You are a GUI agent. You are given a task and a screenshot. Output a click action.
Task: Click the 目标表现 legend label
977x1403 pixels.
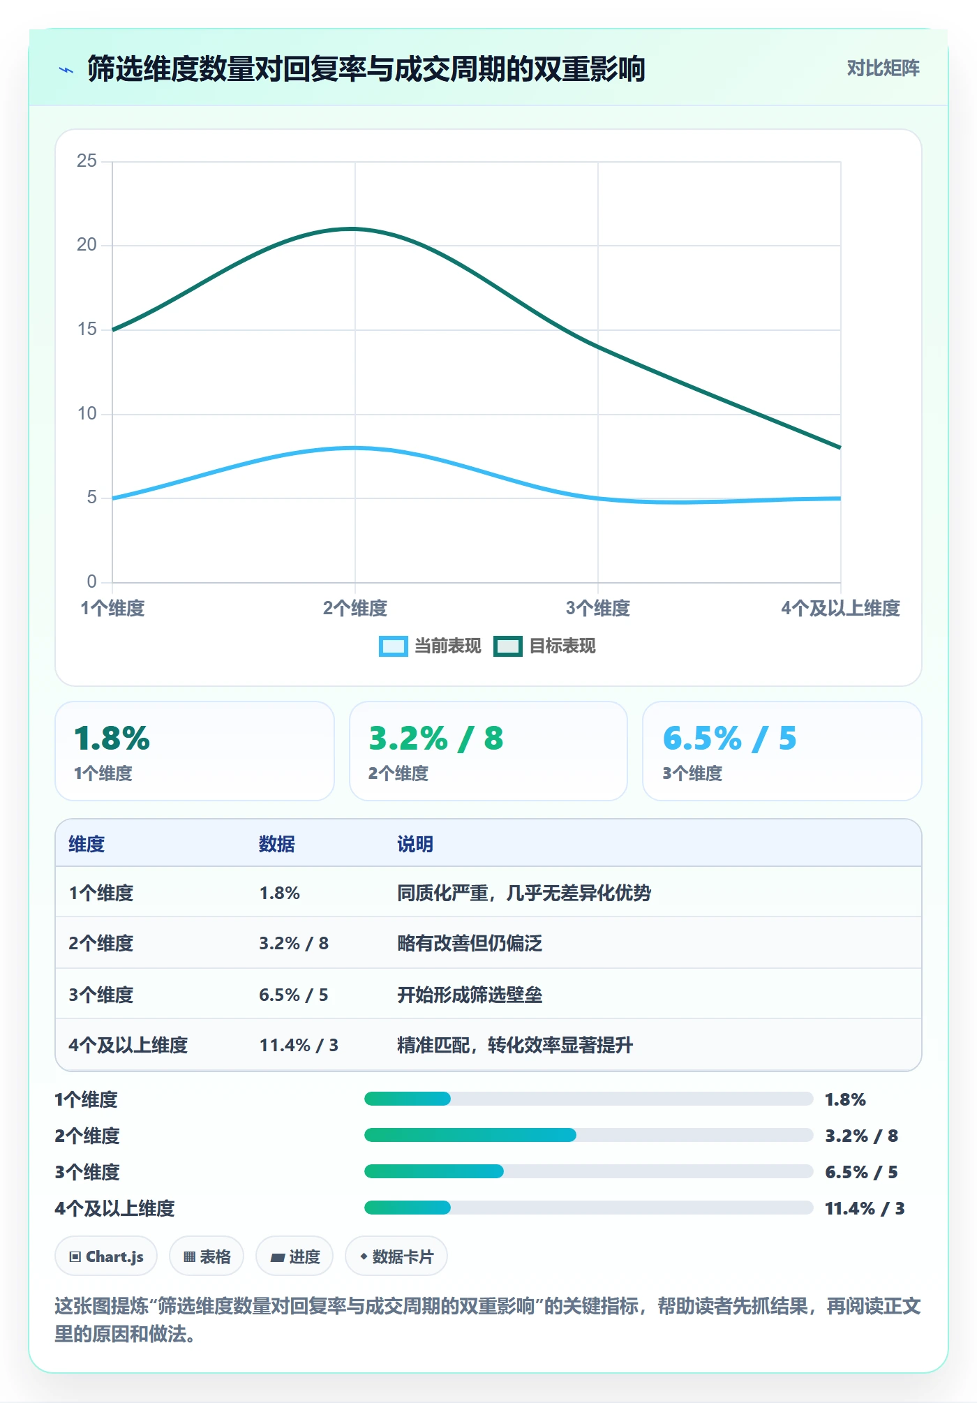[x=562, y=646]
